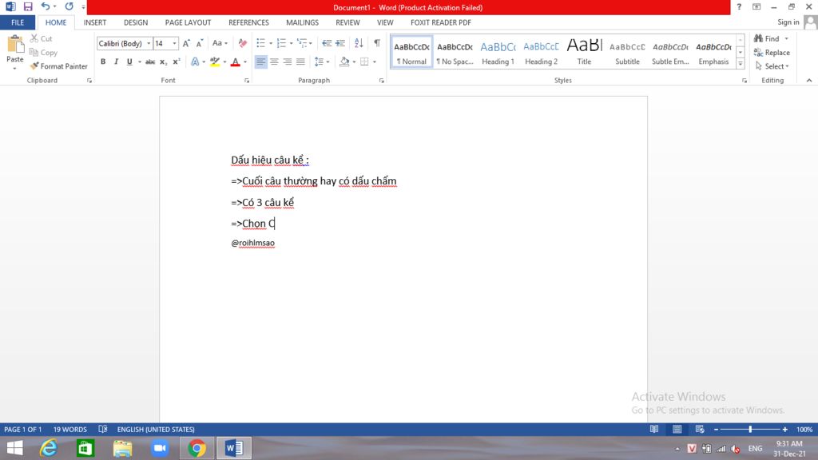The height and width of the screenshot is (460, 818).
Task: Apply the Heading 1 style
Action: pos(498,52)
